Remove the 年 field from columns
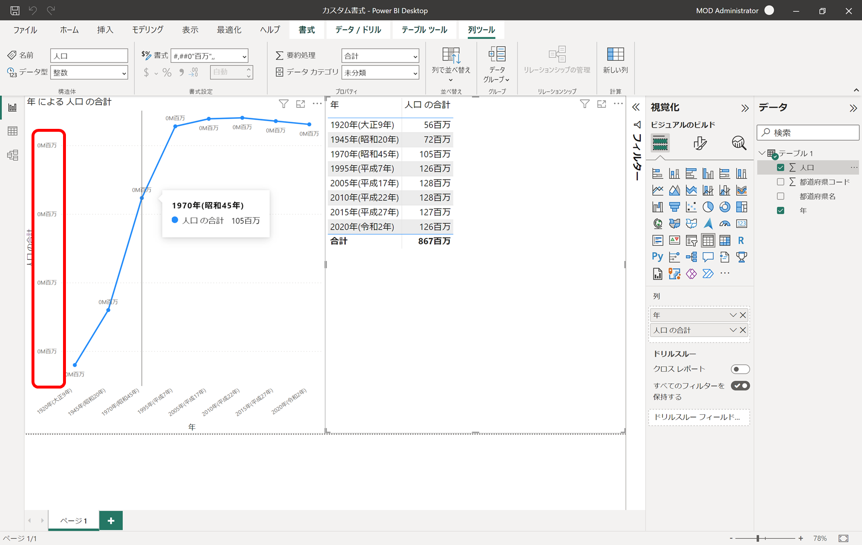The width and height of the screenshot is (862, 545). [x=743, y=315]
